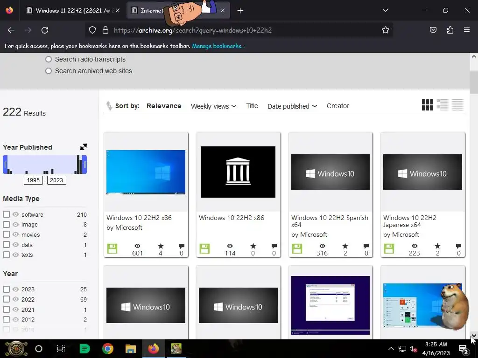Switch to grid tile view
This screenshot has height=358, width=478.
coord(428,105)
